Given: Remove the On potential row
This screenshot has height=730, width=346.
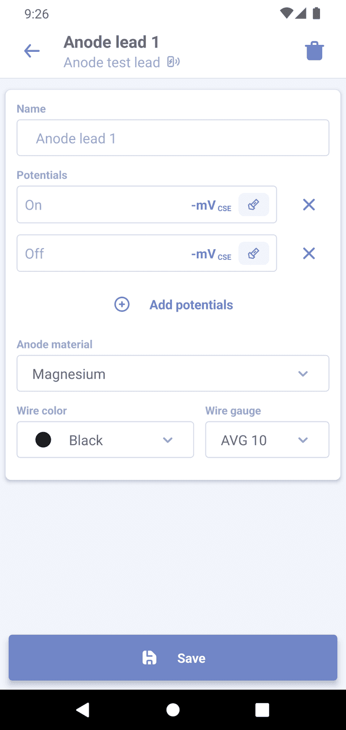Looking at the screenshot, I should point(309,205).
